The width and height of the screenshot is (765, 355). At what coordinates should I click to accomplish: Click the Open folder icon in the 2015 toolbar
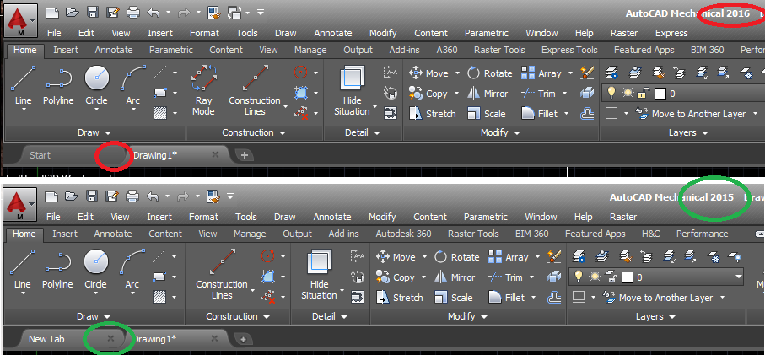(x=71, y=196)
